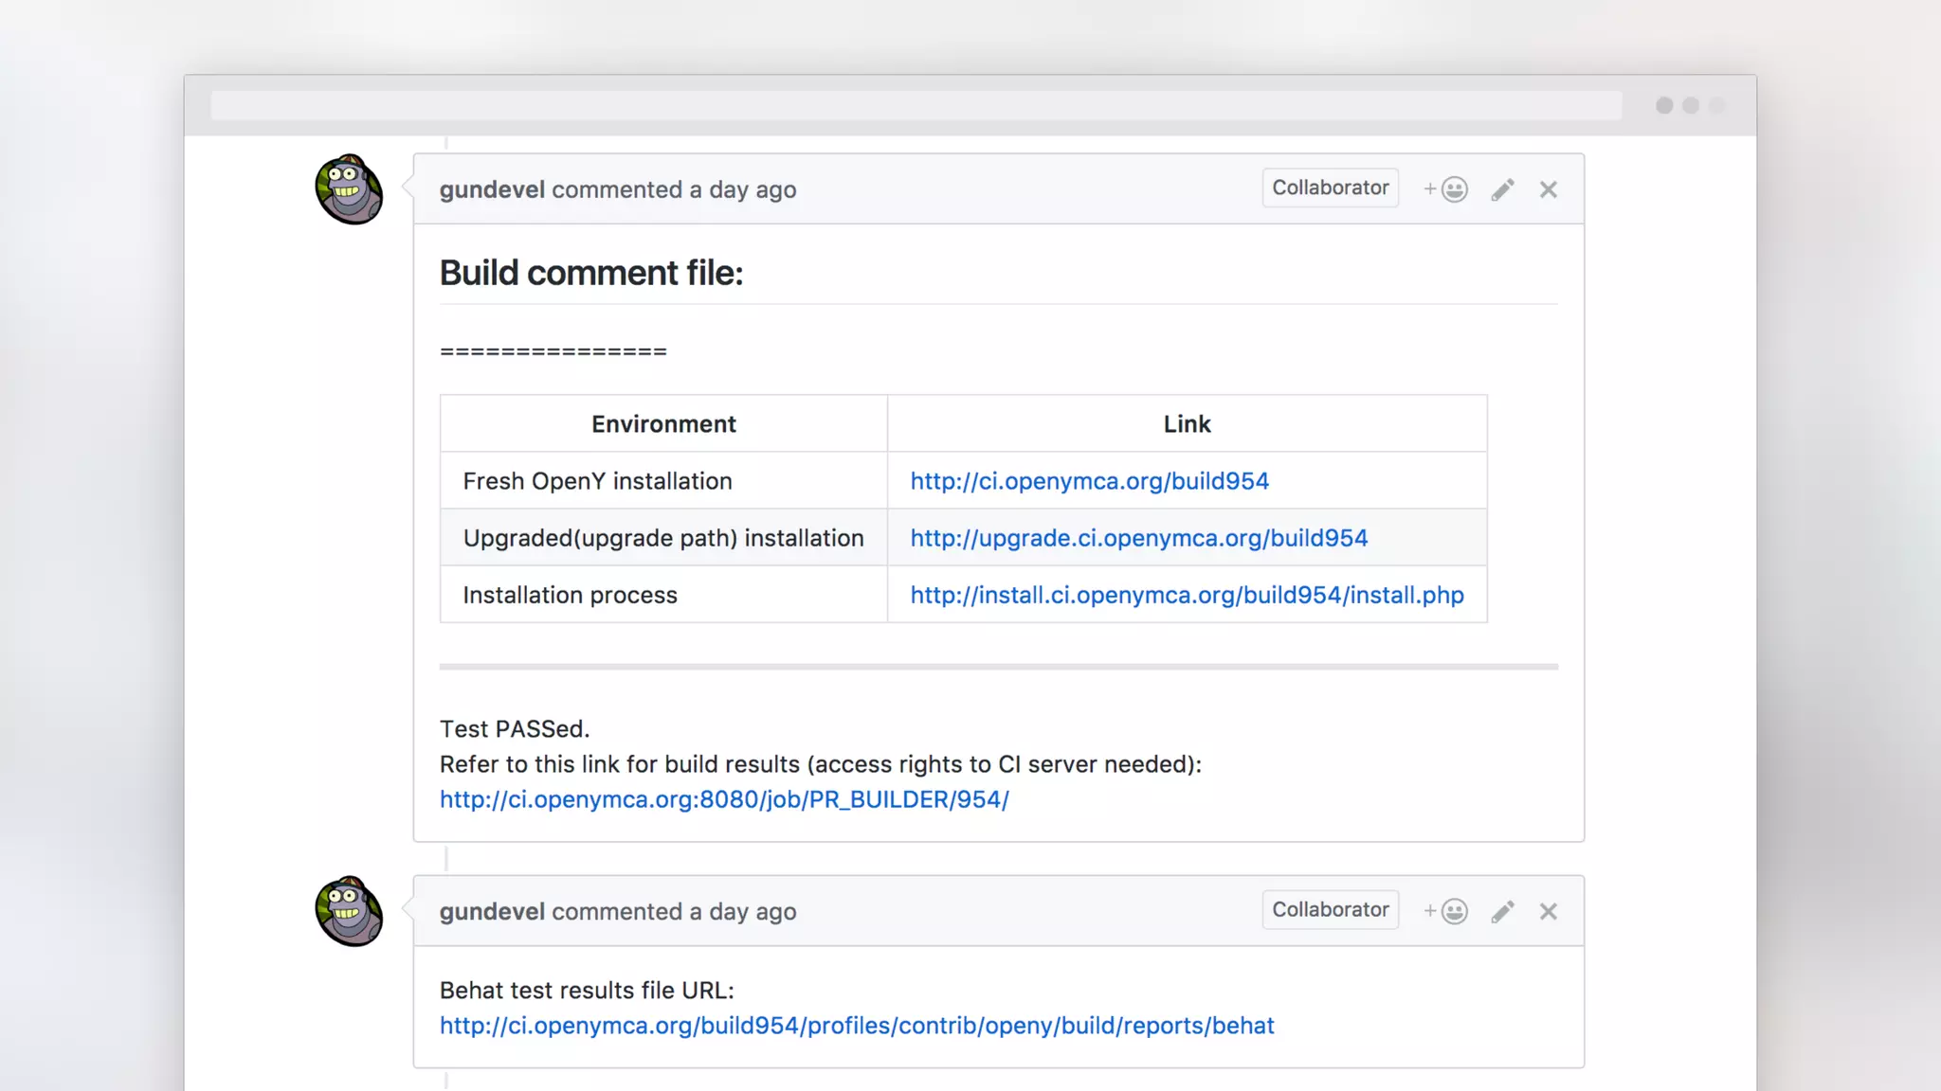Click first comment's Collaborator badge
This screenshot has width=1941, height=1091.
[x=1330, y=188]
